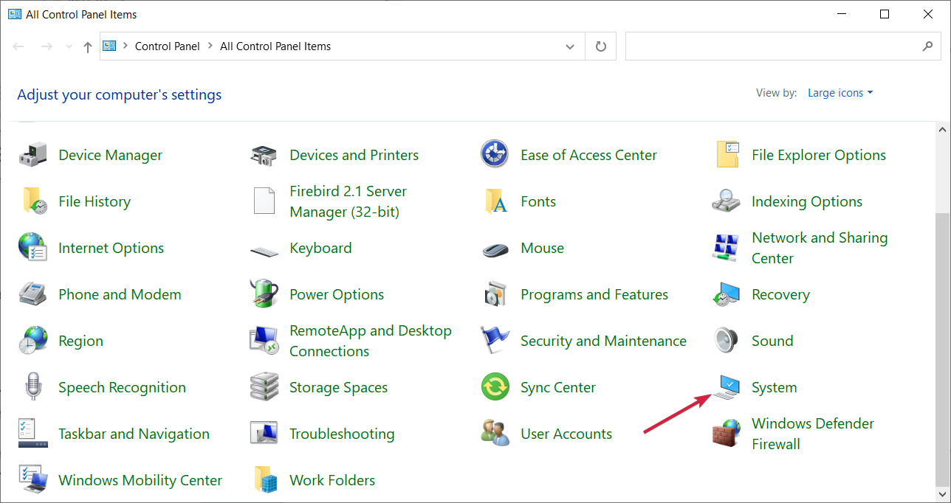Image resolution: width=951 pixels, height=503 pixels.
Task: Go up one folder level
Action: pyautogui.click(x=88, y=46)
